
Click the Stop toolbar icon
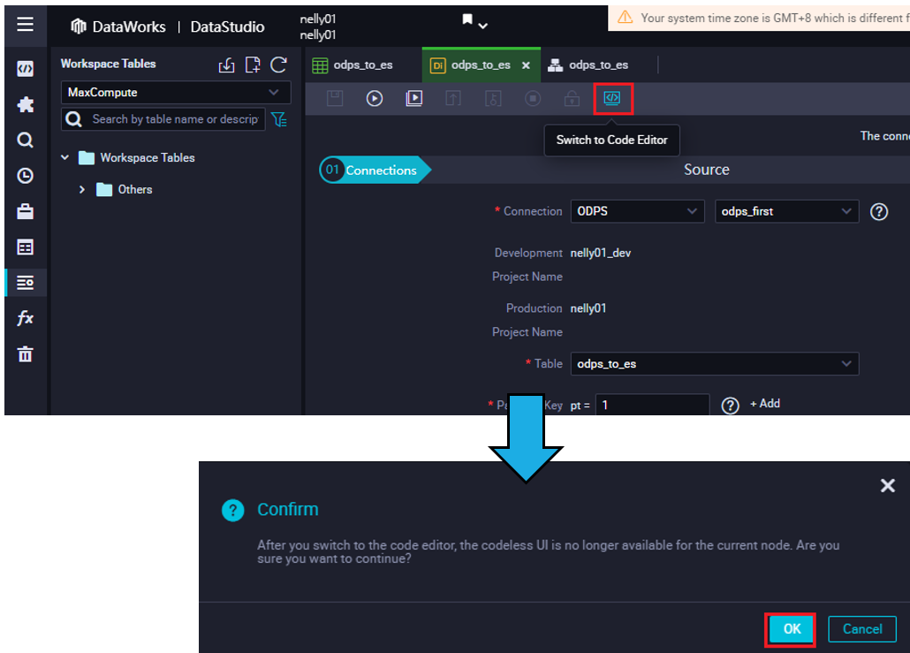(533, 98)
